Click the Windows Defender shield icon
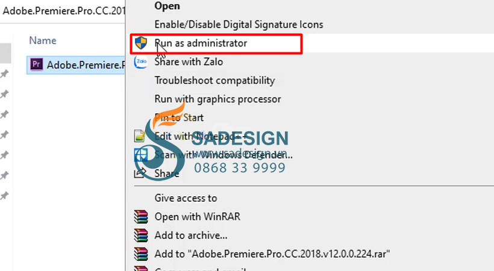Image resolution: width=494 pixels, height=271 pixels. pyautogui.click(x=140, y=155)
